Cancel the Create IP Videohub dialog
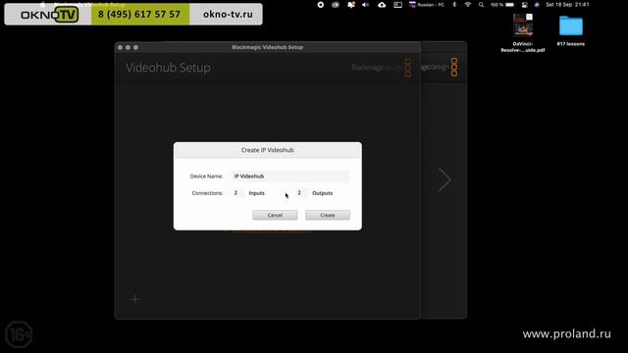The image size is (628, 353). [x=275, y=215]
